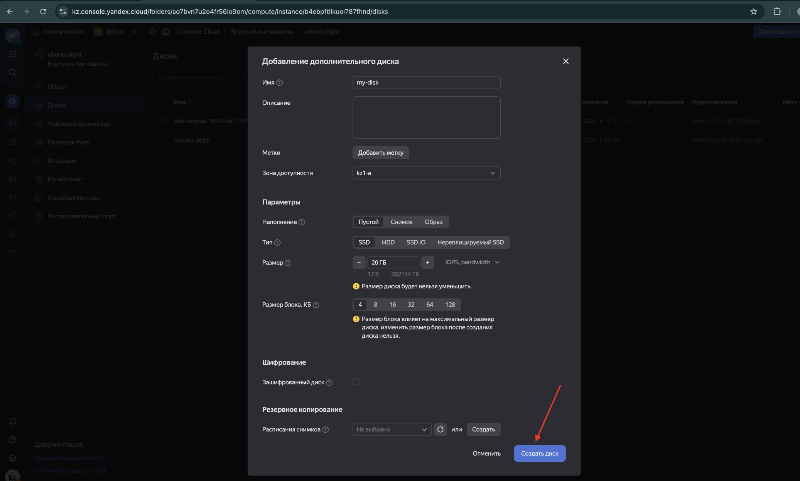
Task: Click the refresh icon for snapshot schedules
Action: pos(440,429)
